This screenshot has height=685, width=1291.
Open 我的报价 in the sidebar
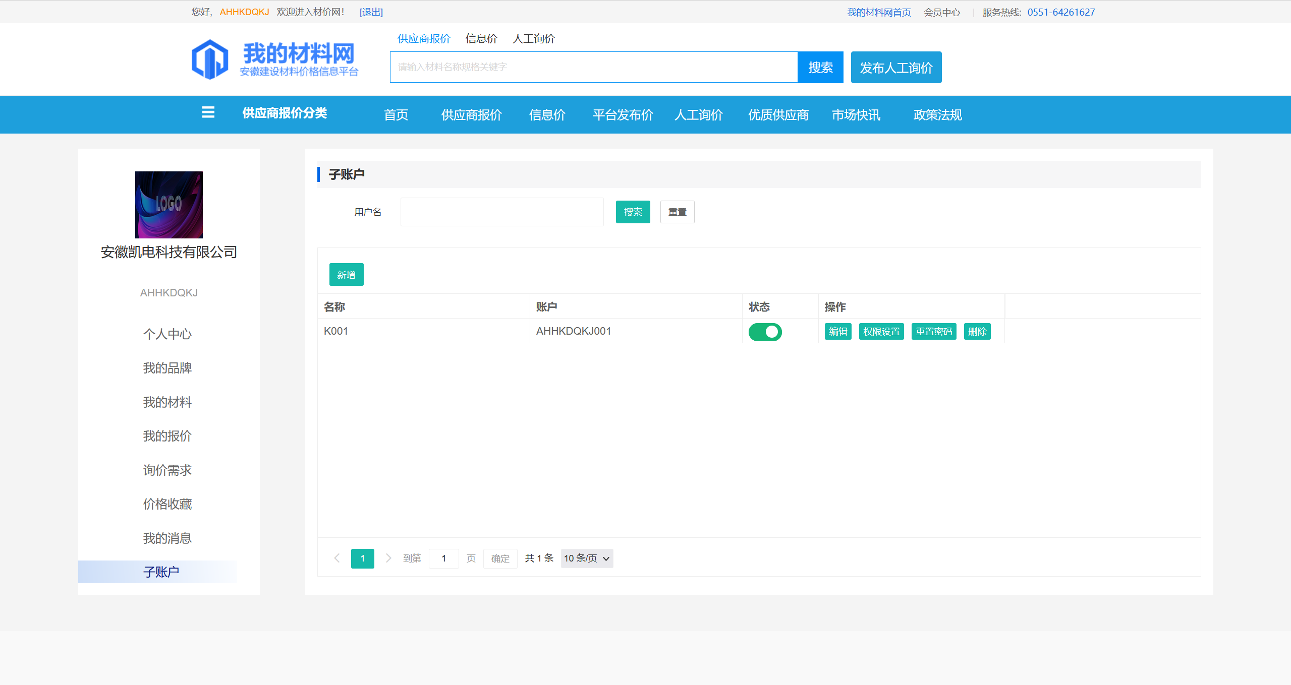click(x=167, y=436)
